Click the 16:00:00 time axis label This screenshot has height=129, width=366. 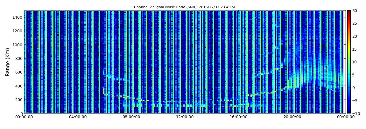point(239,117)
